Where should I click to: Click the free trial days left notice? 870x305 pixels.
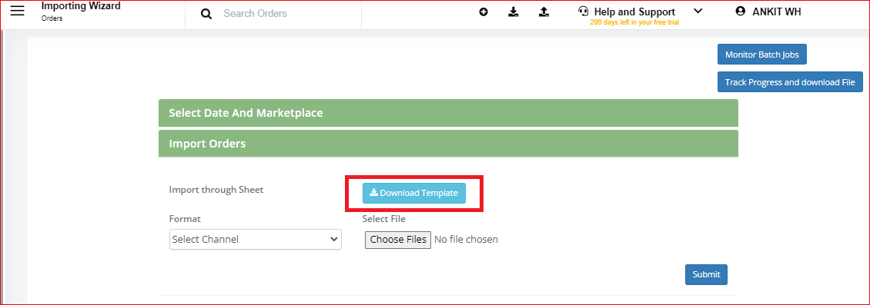click(634, 23)
